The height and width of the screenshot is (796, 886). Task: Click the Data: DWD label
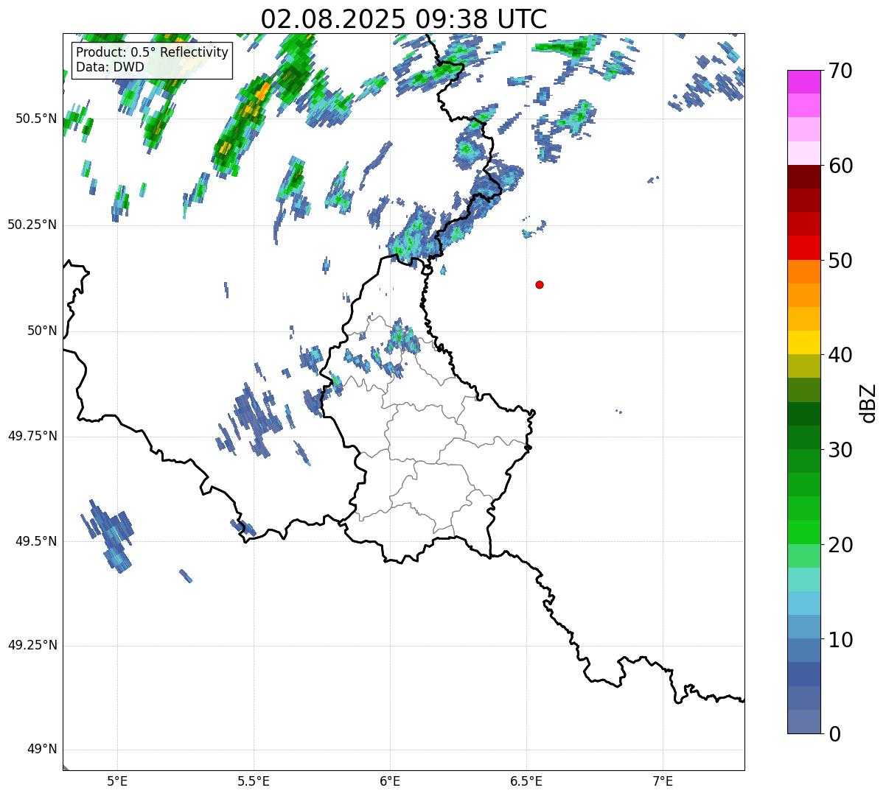tap(110, 67)
